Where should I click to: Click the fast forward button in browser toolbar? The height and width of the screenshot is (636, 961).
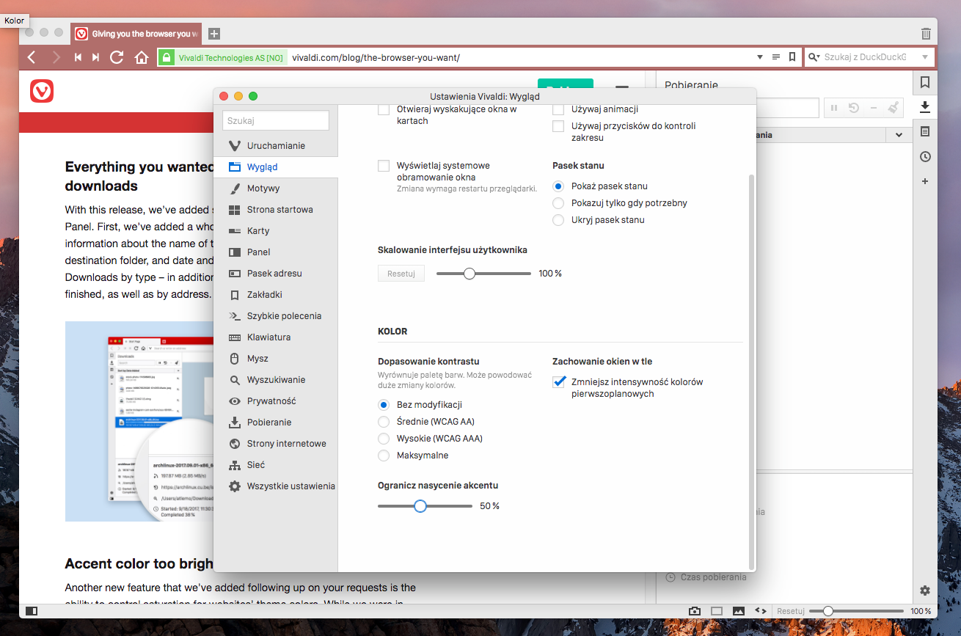pyautogui.click(x=95, y=57)
